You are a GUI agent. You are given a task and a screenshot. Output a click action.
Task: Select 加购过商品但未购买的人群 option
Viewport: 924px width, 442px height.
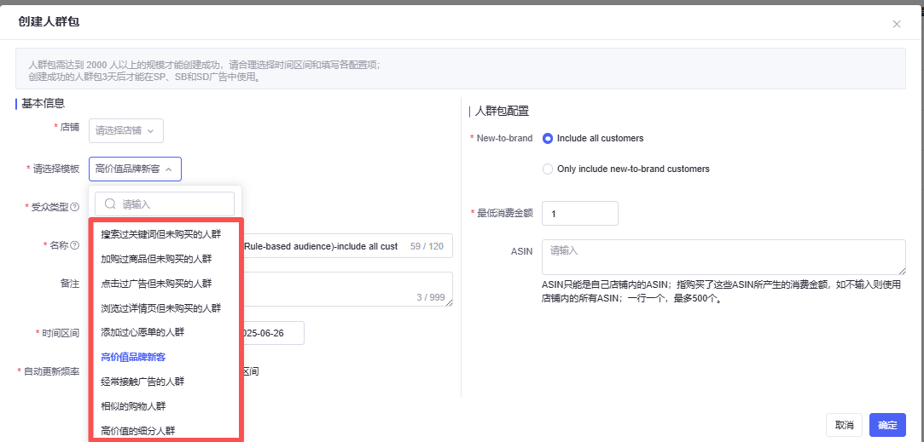156,259
